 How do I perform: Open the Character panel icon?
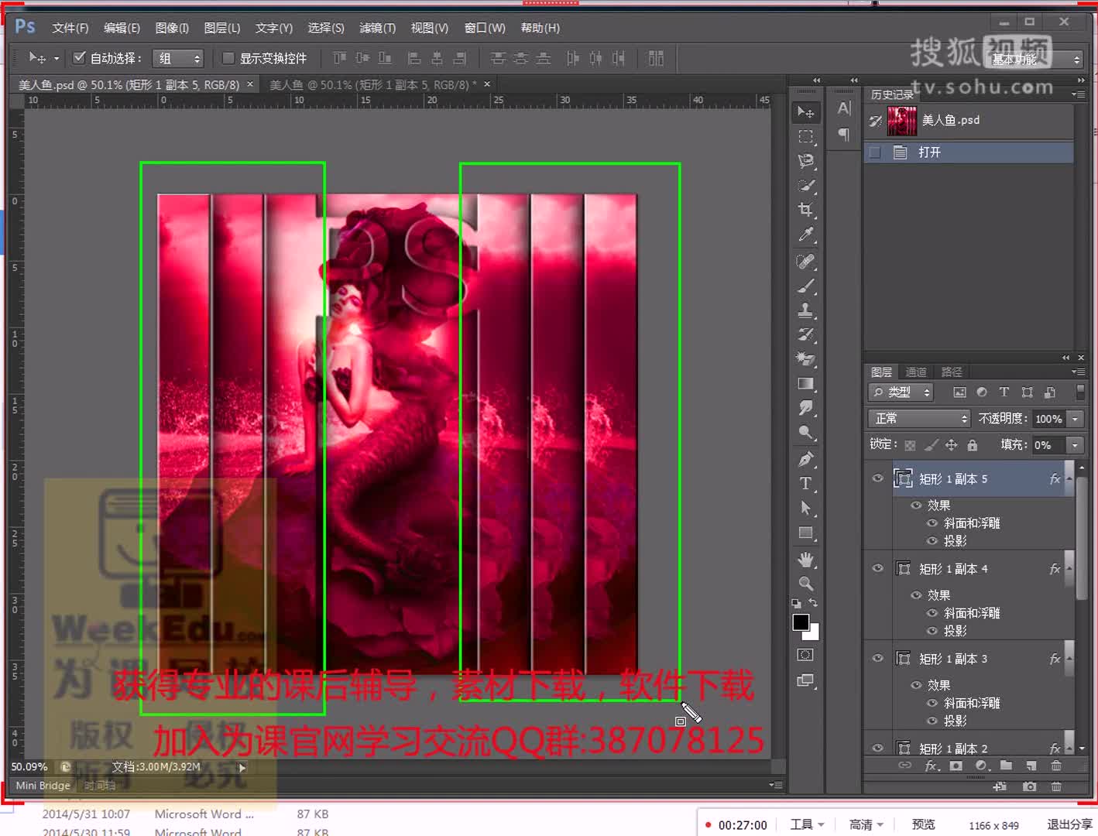(844, 109)
